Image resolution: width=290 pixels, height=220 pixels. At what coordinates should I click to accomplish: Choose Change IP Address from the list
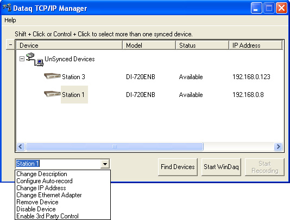[x=62, y=188]
